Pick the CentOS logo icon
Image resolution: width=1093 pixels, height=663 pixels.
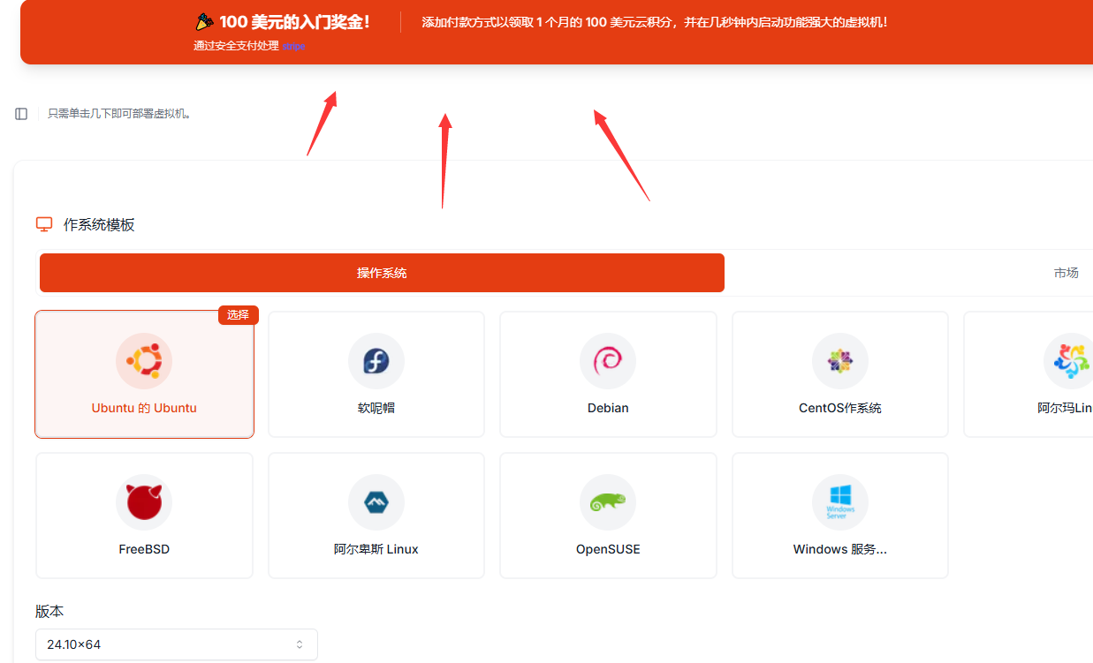point(839,361)
